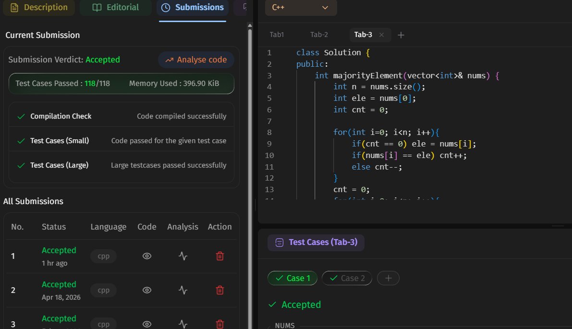Click the Analyse code button
This screenshot has width=572, height=329.
click(x=196, y=60)
